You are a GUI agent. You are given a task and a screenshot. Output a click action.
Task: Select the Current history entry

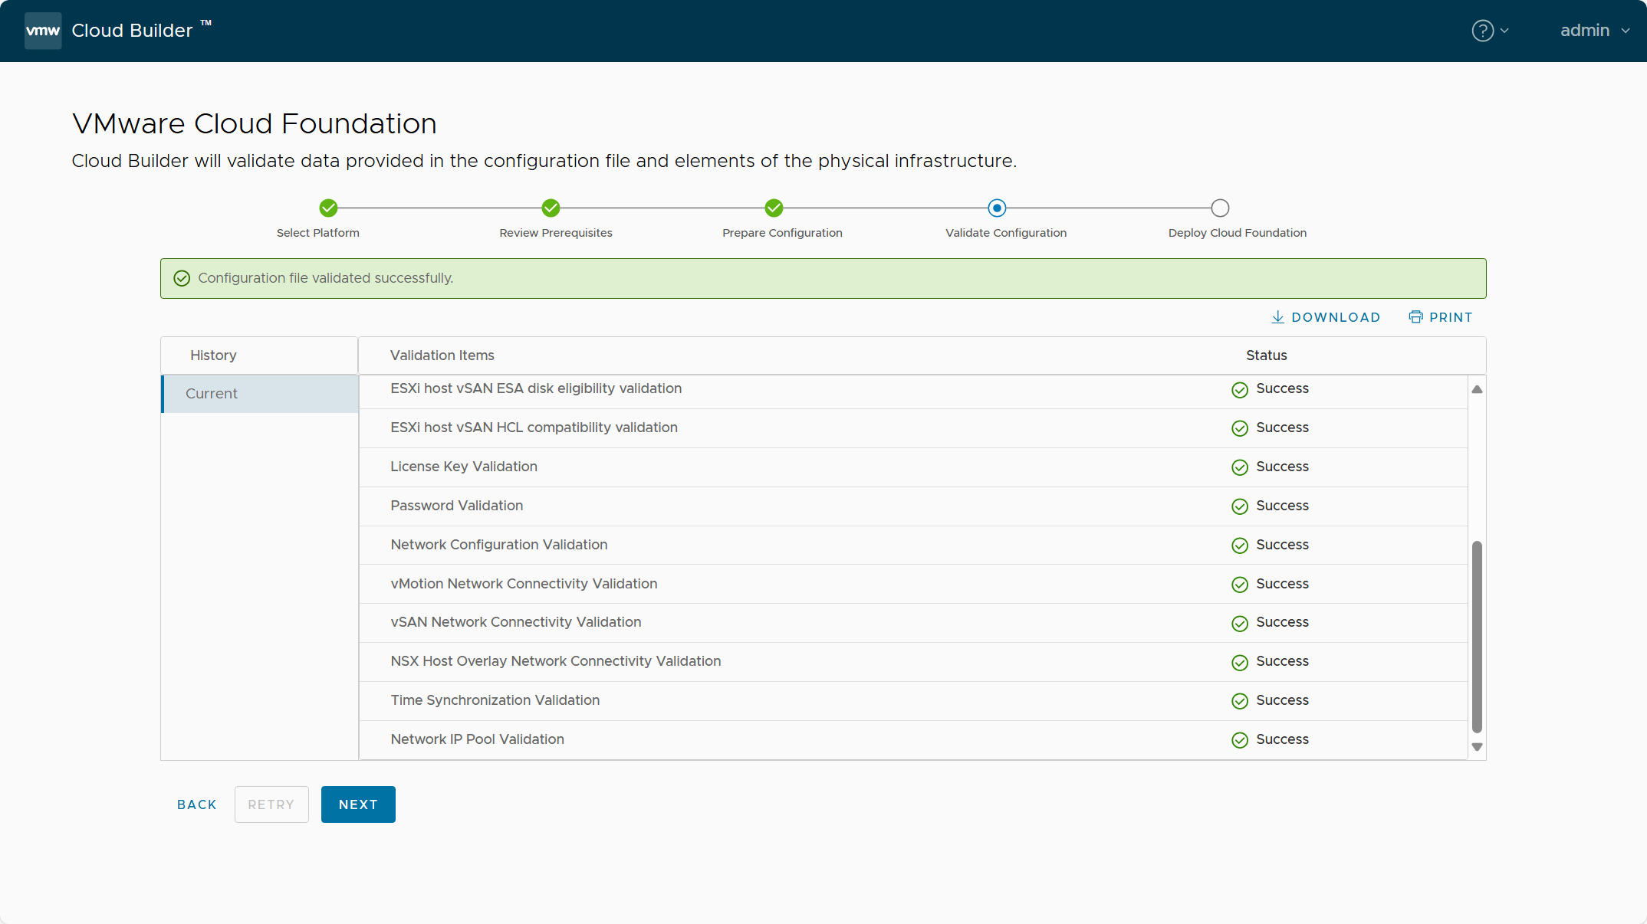click(260, 394)
